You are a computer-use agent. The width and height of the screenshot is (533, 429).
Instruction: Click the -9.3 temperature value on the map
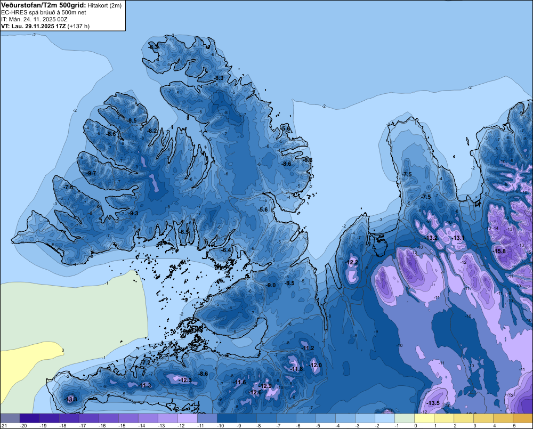click(x=134, y=213)
